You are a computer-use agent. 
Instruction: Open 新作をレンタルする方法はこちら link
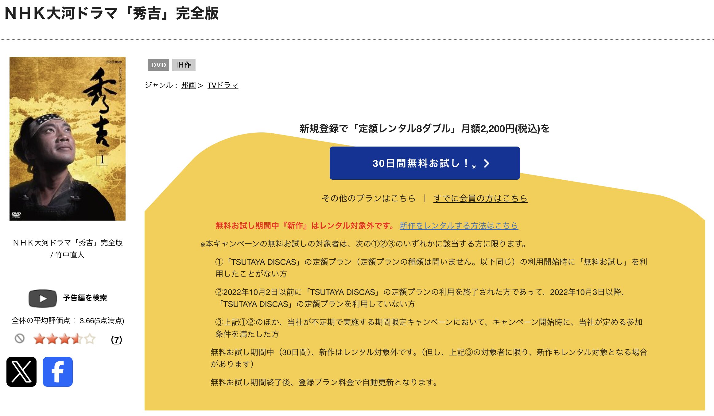[x=459, y=226]
